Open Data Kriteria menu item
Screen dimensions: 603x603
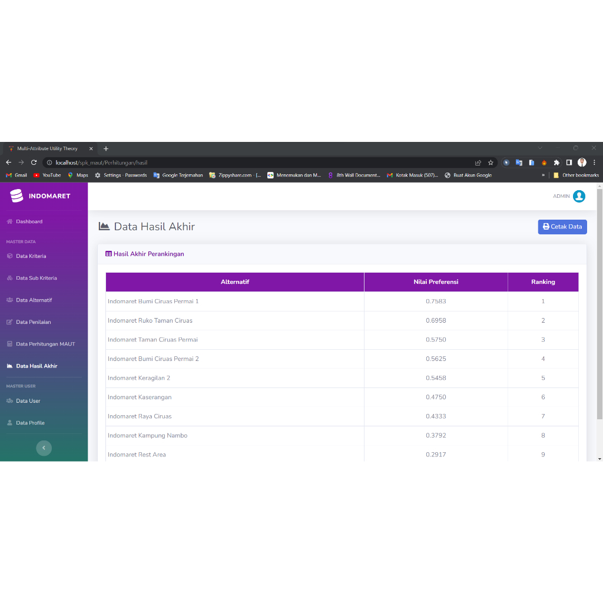click(x=26, y=256)
